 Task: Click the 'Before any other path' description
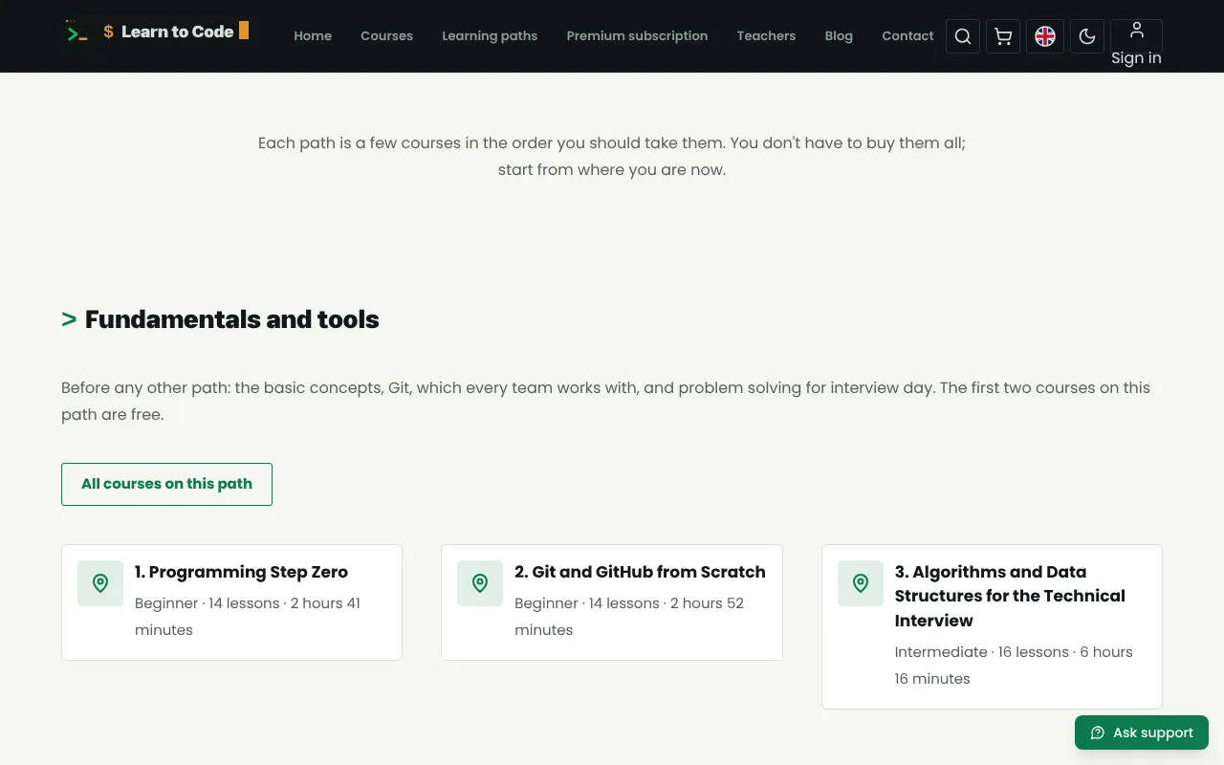[605, 402]
